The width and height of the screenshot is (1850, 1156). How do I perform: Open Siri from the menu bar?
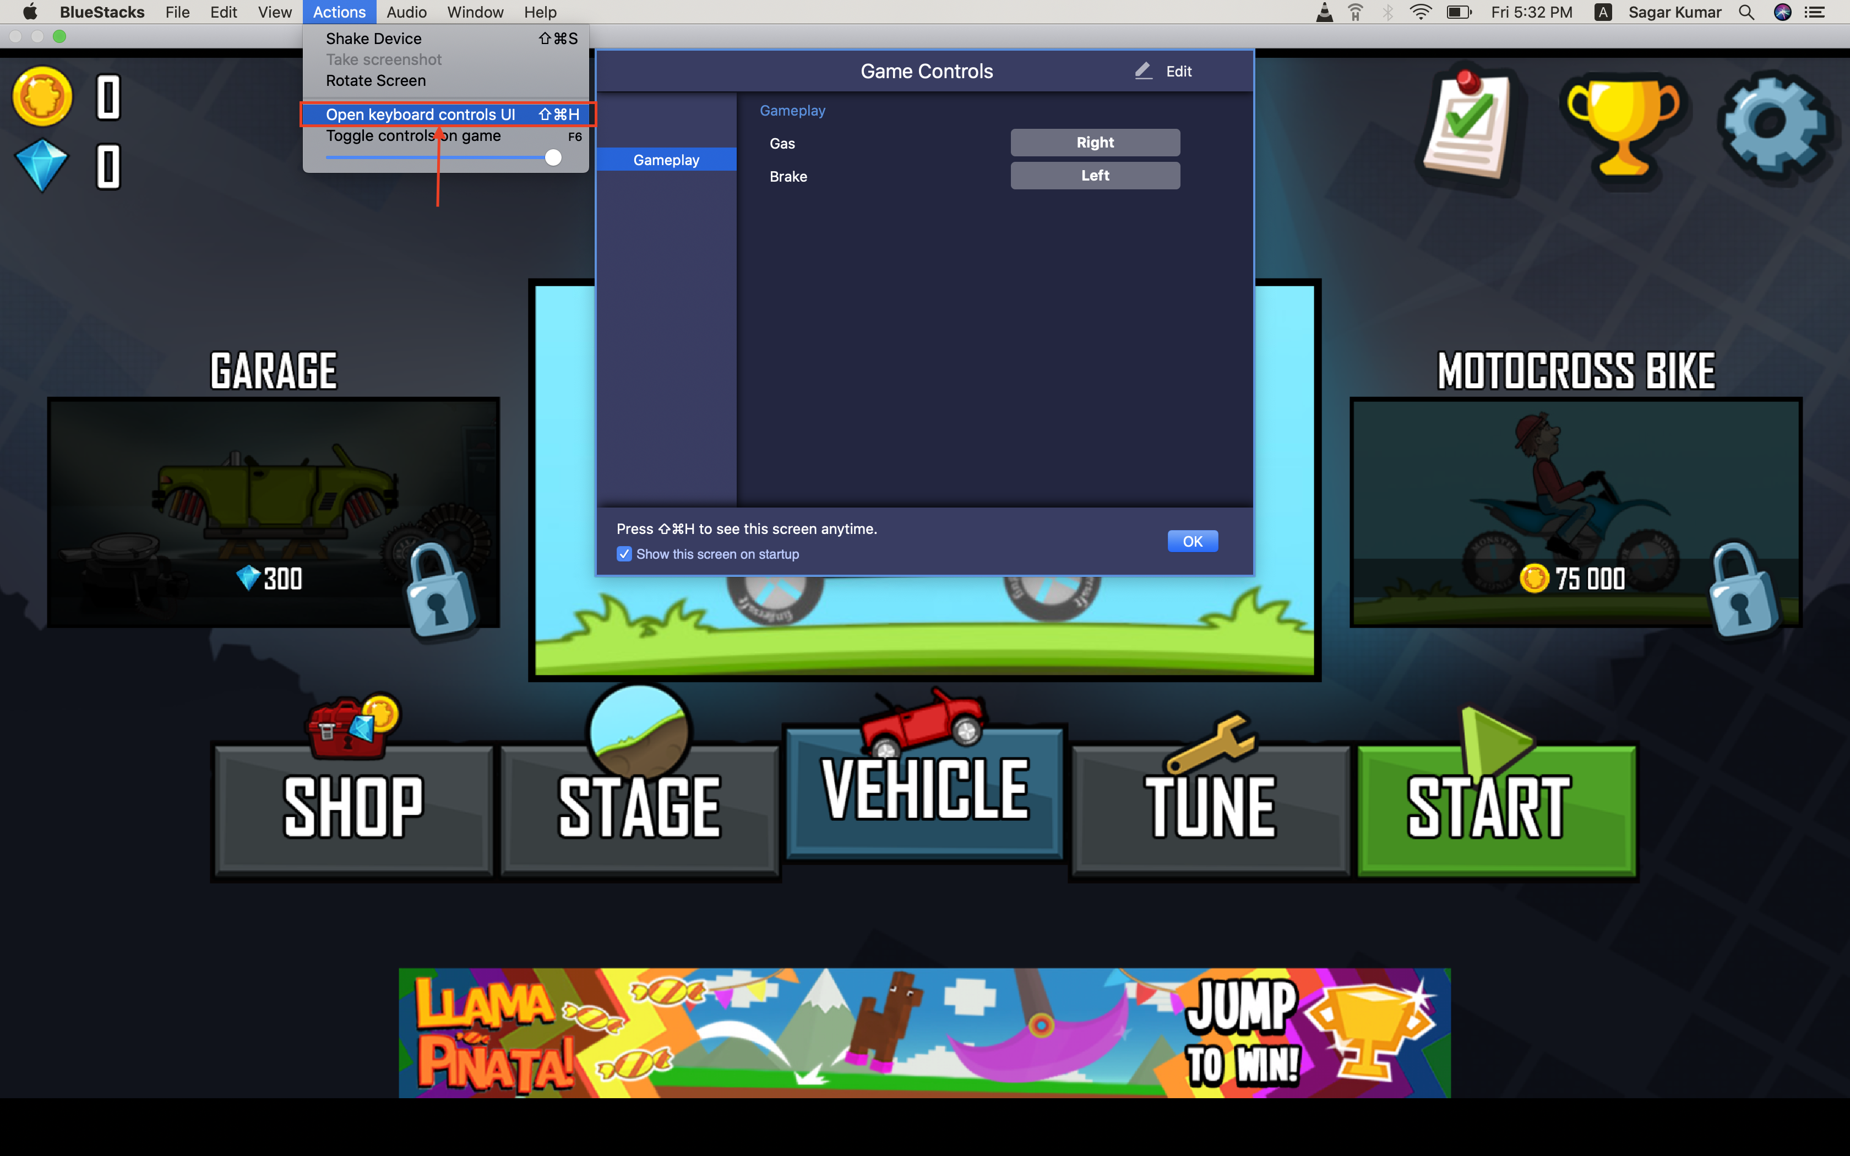click(1782, 12)
